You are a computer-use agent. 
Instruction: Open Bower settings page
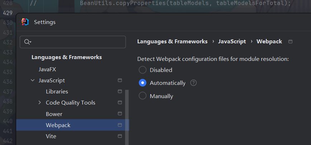point(54,114)
